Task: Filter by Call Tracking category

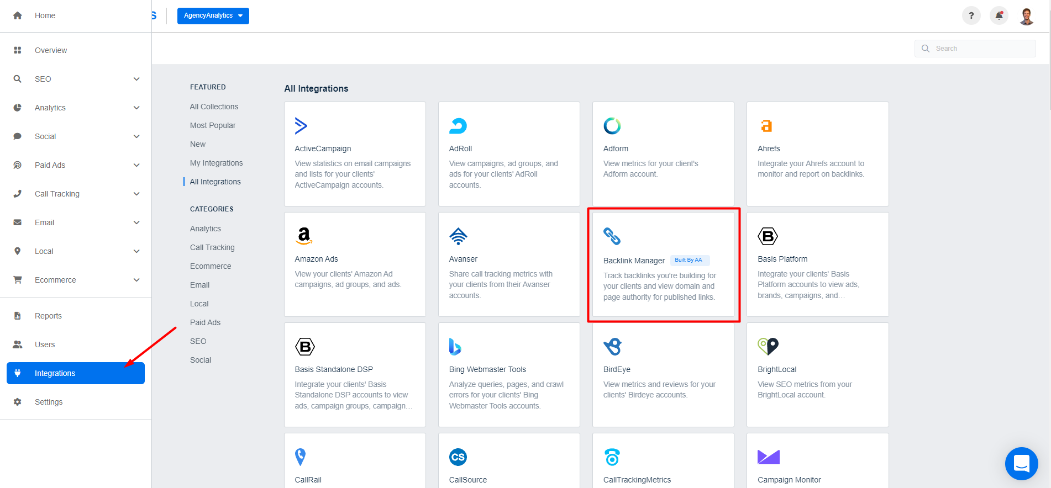Action: pyautogui.click(x=212, y=247)
